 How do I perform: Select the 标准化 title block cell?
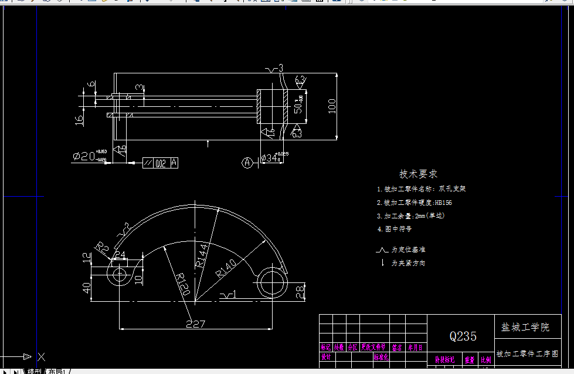click(x=381, y=357)
